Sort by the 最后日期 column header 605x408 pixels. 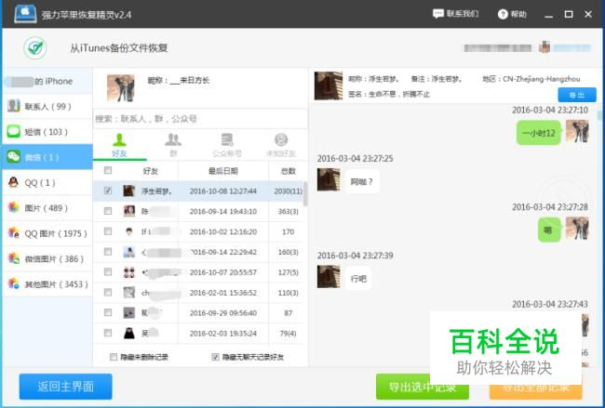pos(223,171)
